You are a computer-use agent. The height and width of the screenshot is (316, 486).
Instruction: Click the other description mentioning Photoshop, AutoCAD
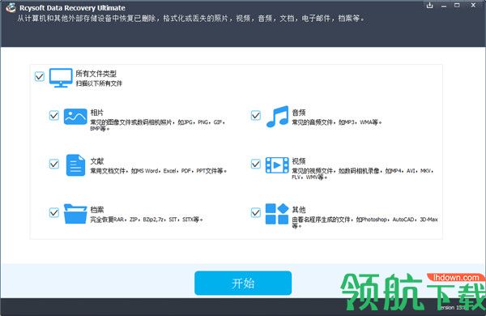tap(364, 222)
